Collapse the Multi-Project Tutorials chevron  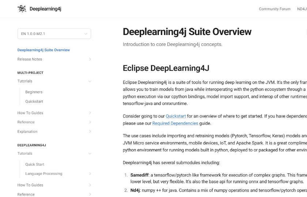tap(90, 81)
